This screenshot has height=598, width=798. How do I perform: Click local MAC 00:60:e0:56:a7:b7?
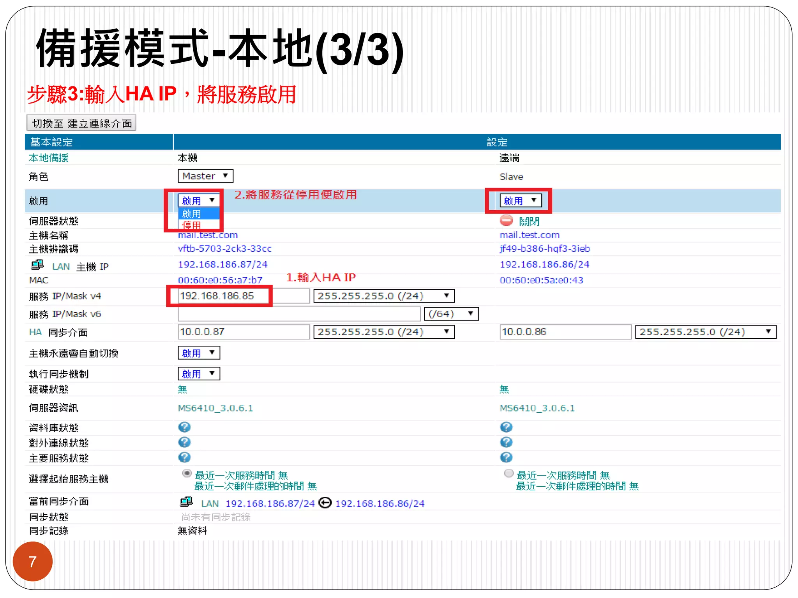coord(220,280)
